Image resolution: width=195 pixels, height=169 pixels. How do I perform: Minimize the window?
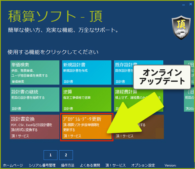click(x=183, y=5)
